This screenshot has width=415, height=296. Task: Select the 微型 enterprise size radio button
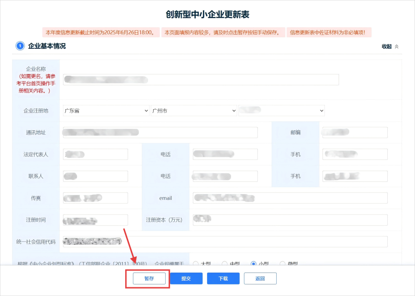(283, 264)
